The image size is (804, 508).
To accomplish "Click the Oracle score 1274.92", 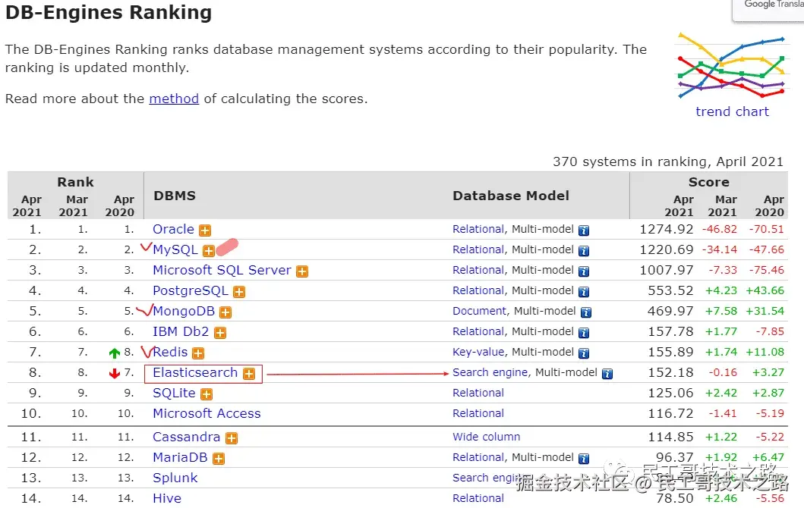I will (x=666, y=229).
